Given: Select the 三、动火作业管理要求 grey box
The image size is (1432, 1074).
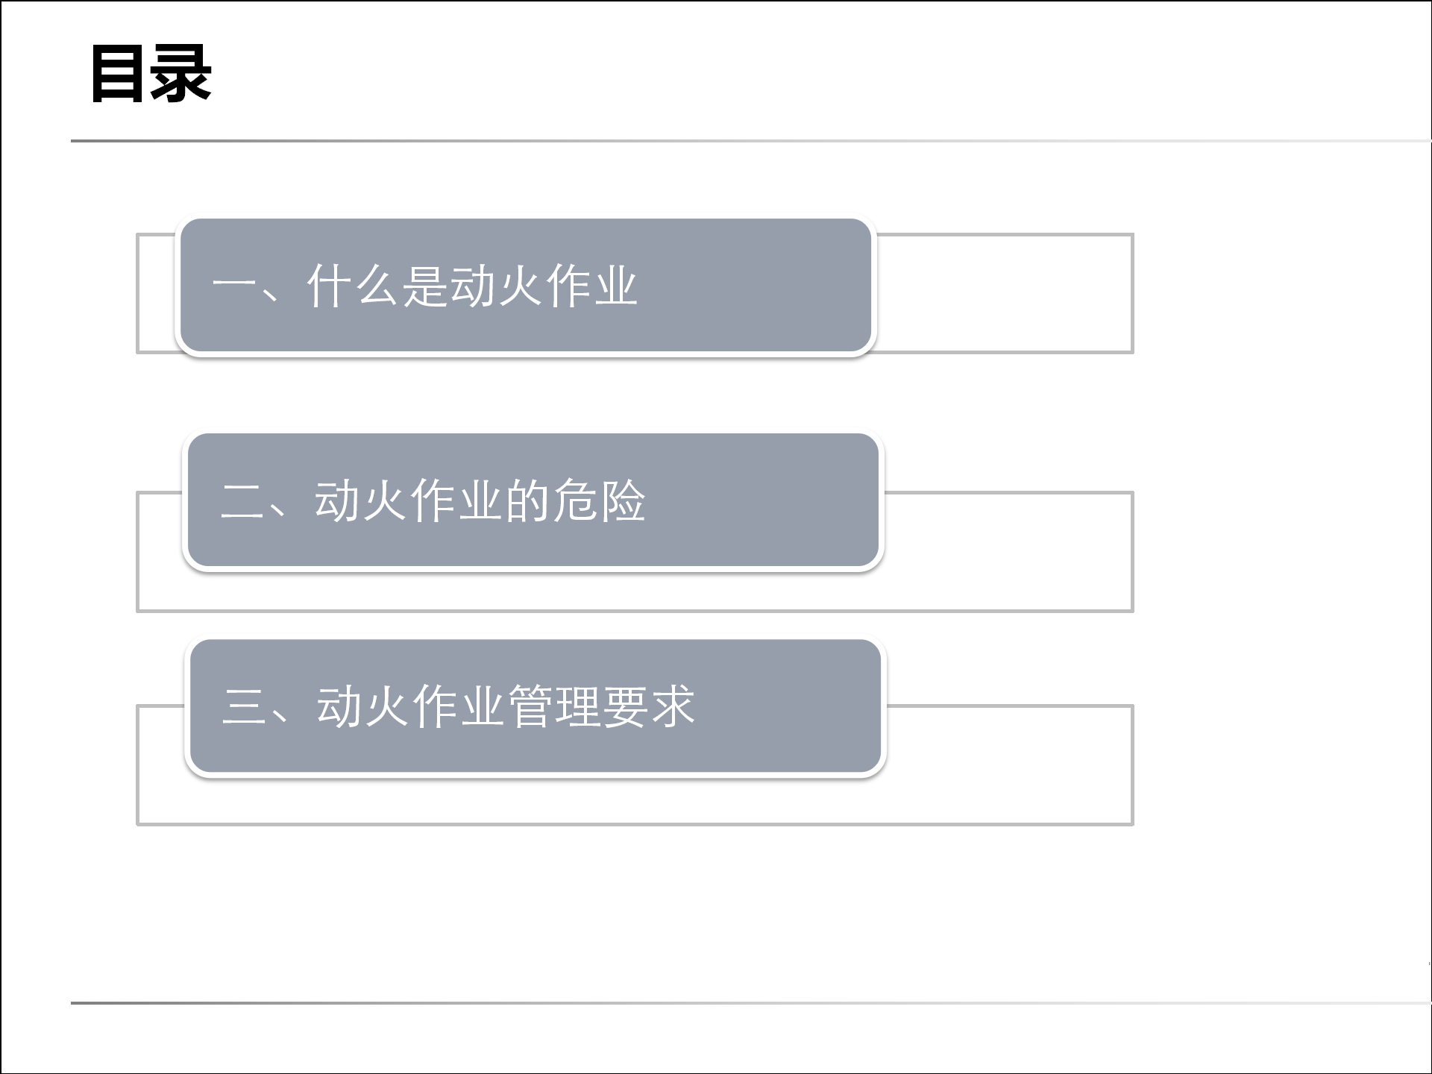Looking at the screenshot, I should (536, 706).
